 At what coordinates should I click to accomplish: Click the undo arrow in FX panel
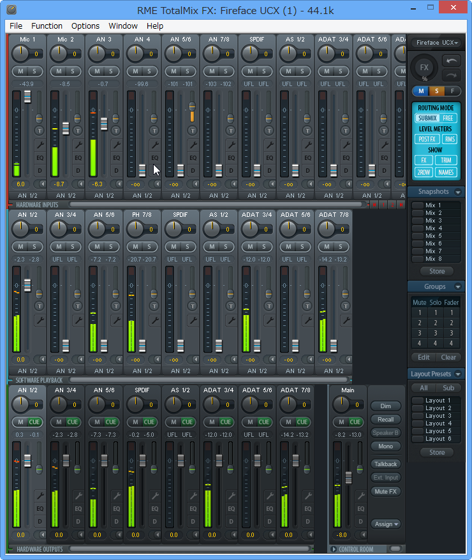click(452, 61)
